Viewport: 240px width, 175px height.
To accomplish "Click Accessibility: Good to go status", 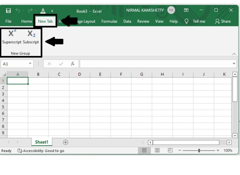I will click(x=41, y=151).
